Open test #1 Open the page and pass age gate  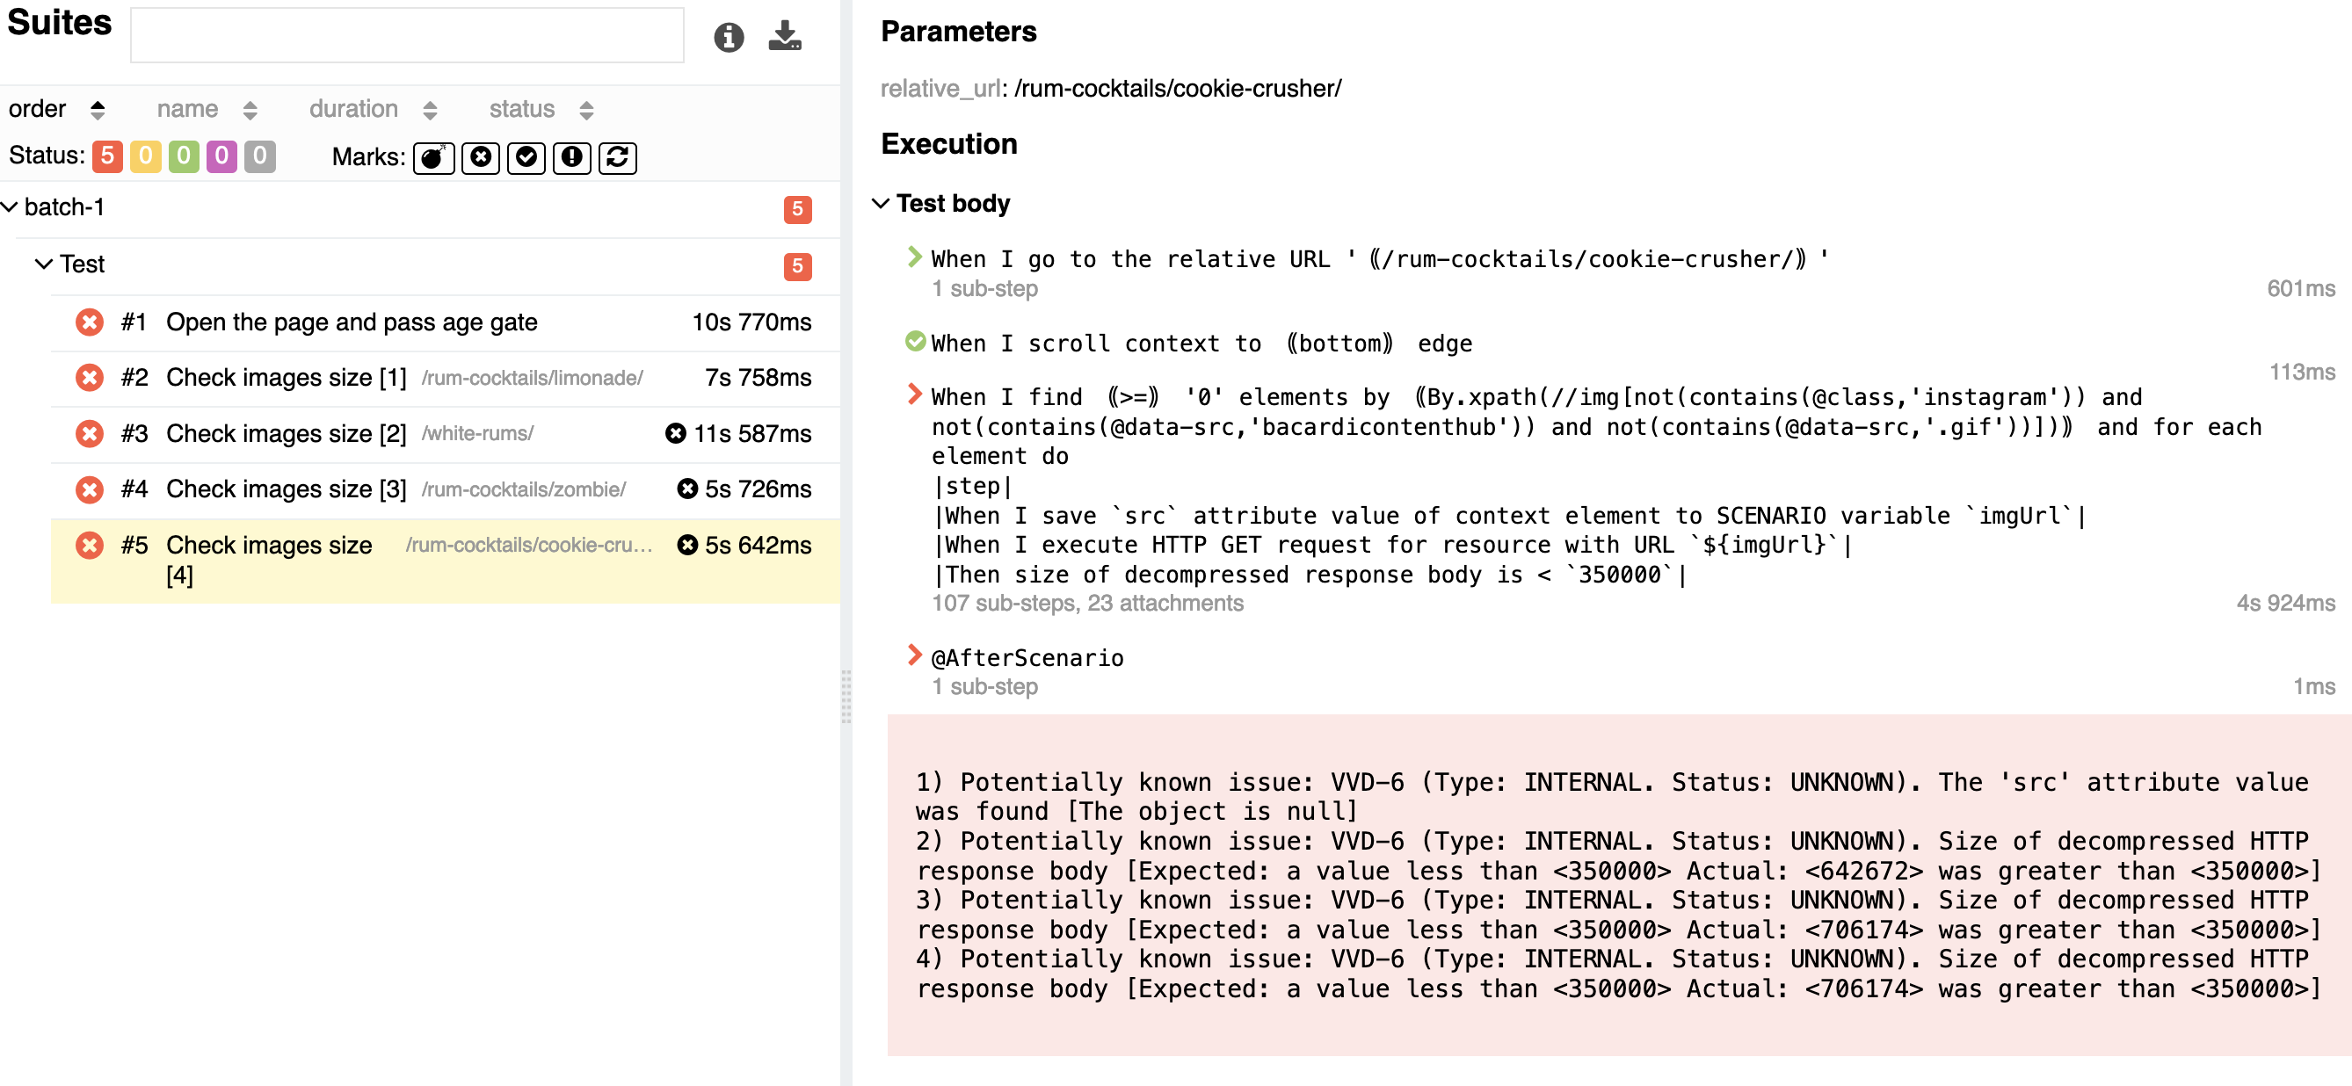click(352, 322)
